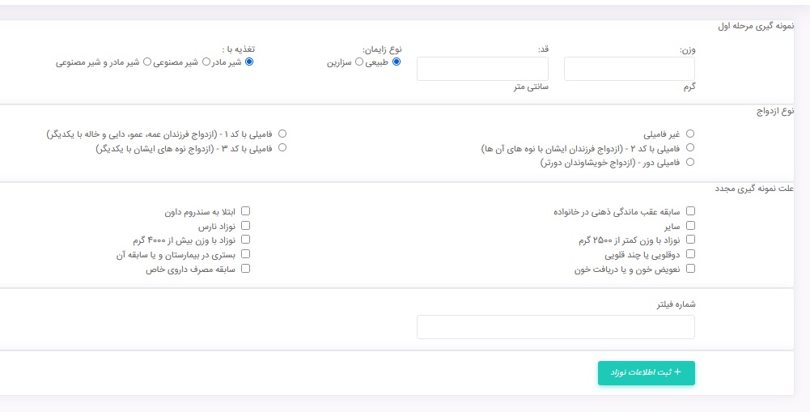Select formula (شیر مصنوعی) feeding option
The width and height of the screenshot is (810, 412).
click(x=206, y=62)
